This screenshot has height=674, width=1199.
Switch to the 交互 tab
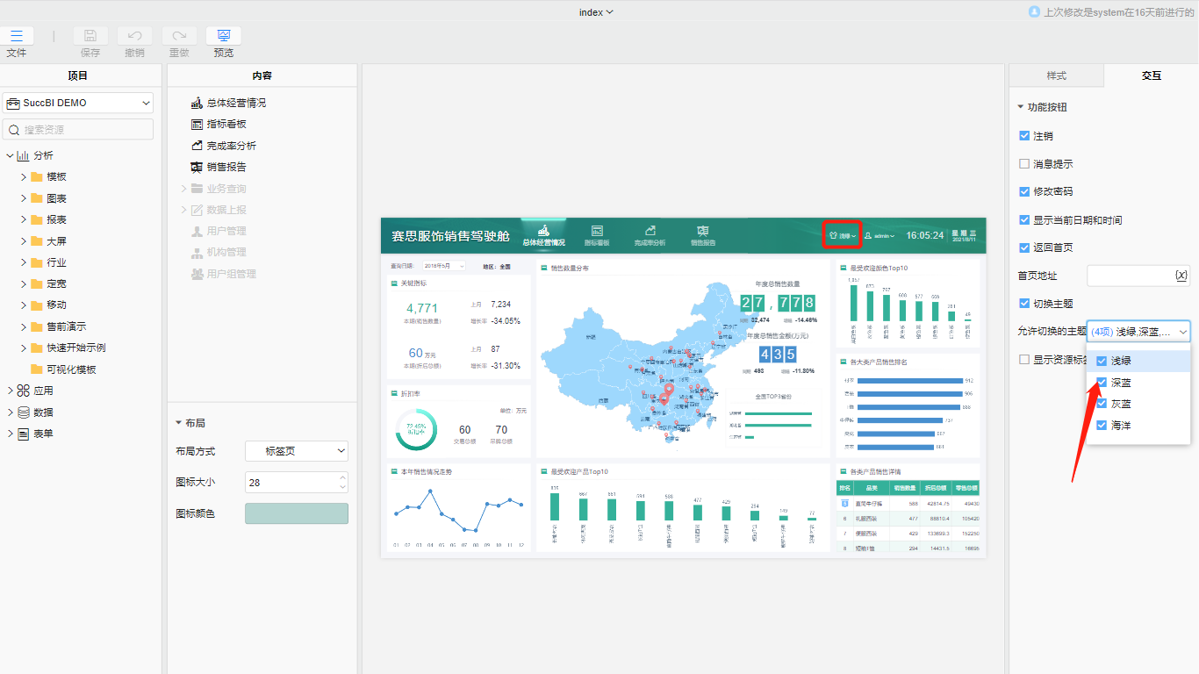pyautogui.click(x=1151, y=75)
